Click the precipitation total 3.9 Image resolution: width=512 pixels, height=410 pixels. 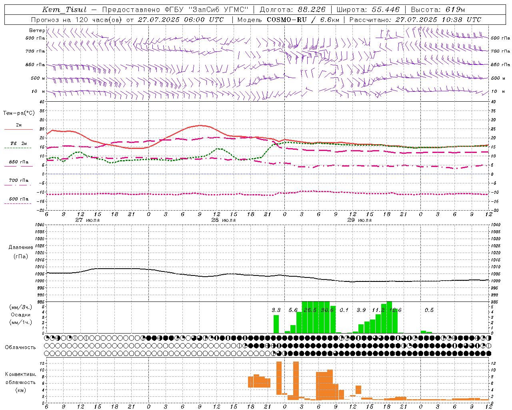[x=361, y=310]
